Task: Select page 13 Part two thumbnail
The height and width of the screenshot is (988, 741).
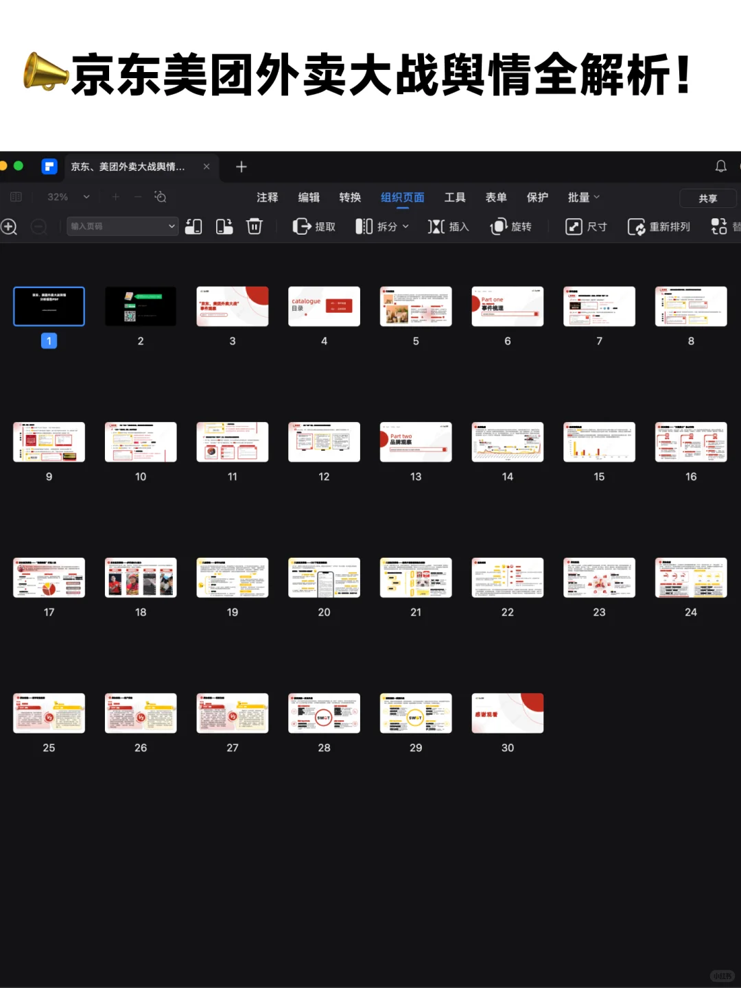Action: click(416, 442)
